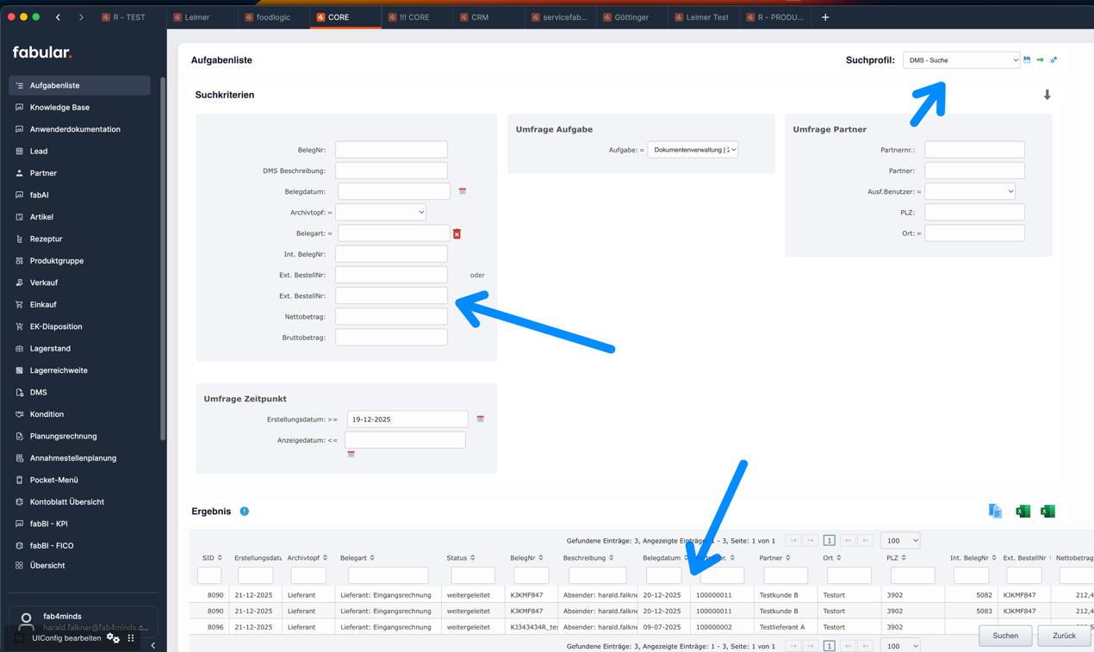1094x652 pixels.
Task: Collapse the Suchkriterien section with down arrow
Action: (x=1047, y=95)
